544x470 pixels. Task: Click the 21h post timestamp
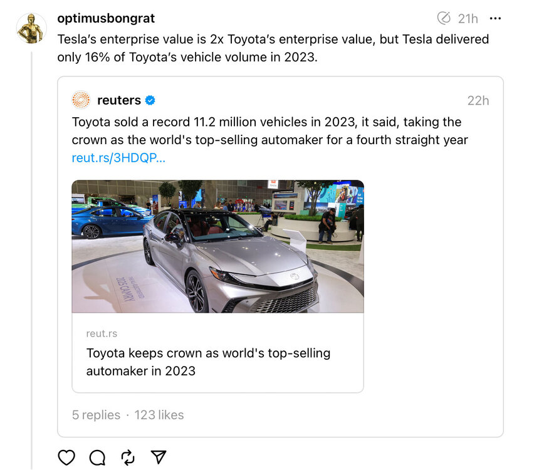tap(469, 18)
